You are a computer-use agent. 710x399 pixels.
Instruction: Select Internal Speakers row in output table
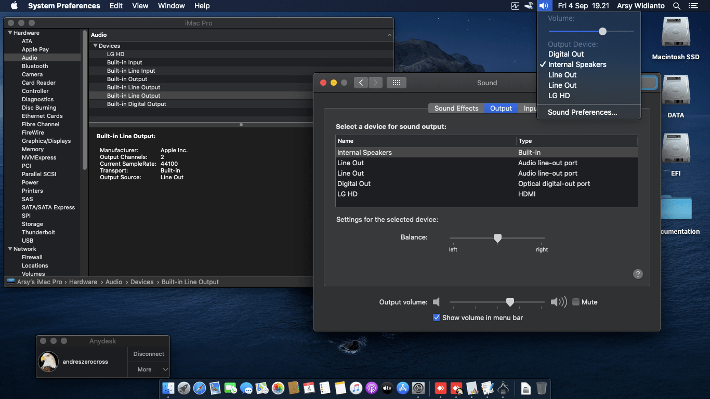point(487,152)
